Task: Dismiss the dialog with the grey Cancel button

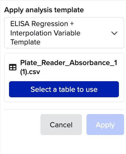Action: tap(61, 124)
